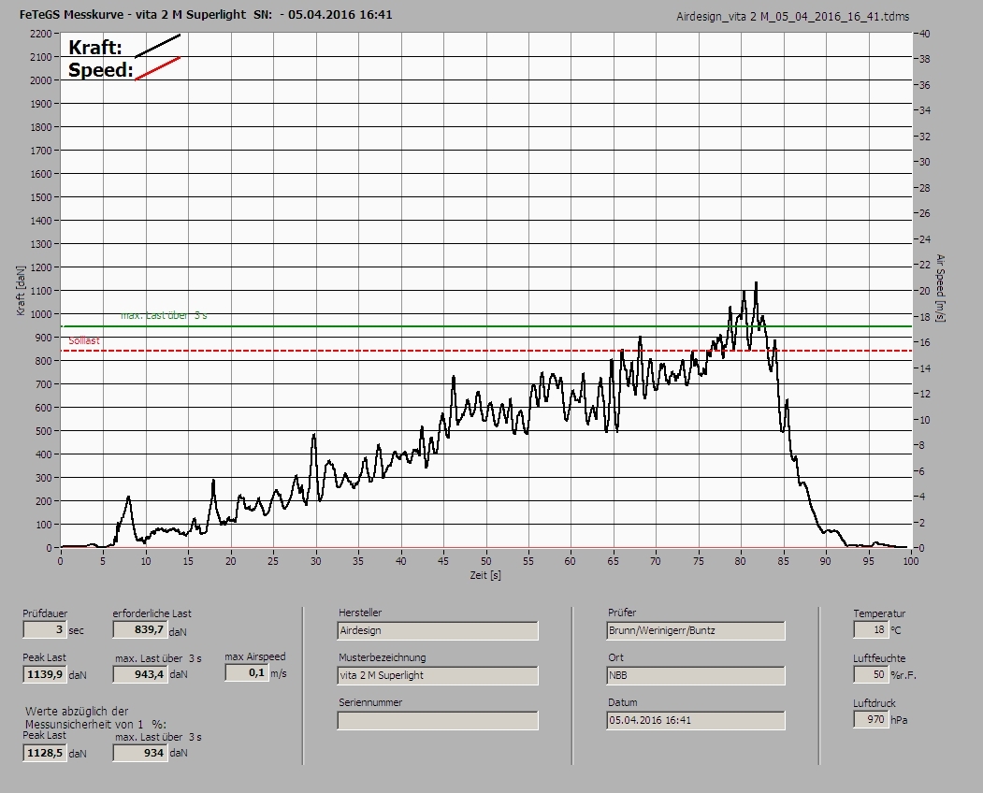Click the Kraft legend label
Viewport: 983px width, 793px height.
click(94, 47)
